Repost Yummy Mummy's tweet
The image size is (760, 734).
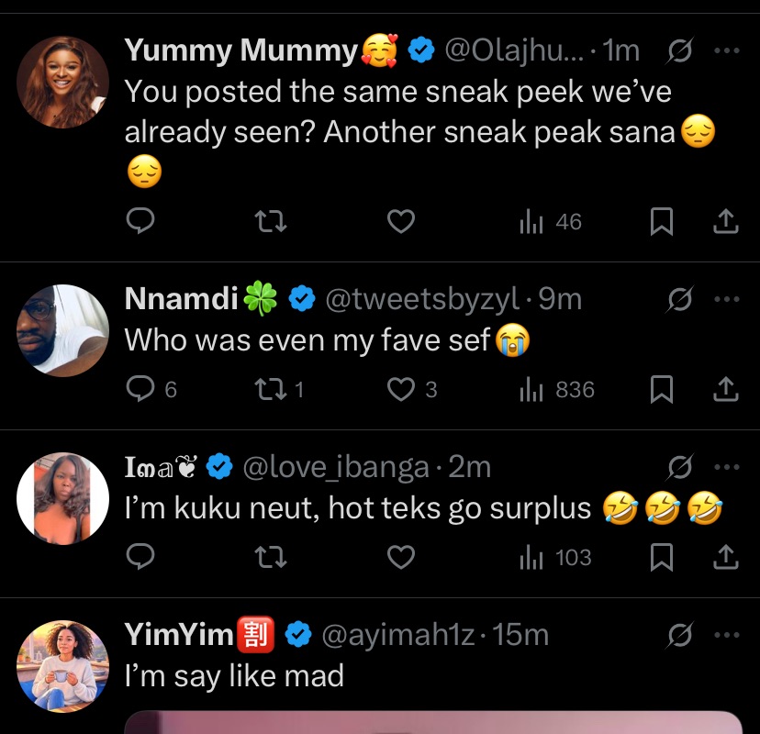(270, 222)
